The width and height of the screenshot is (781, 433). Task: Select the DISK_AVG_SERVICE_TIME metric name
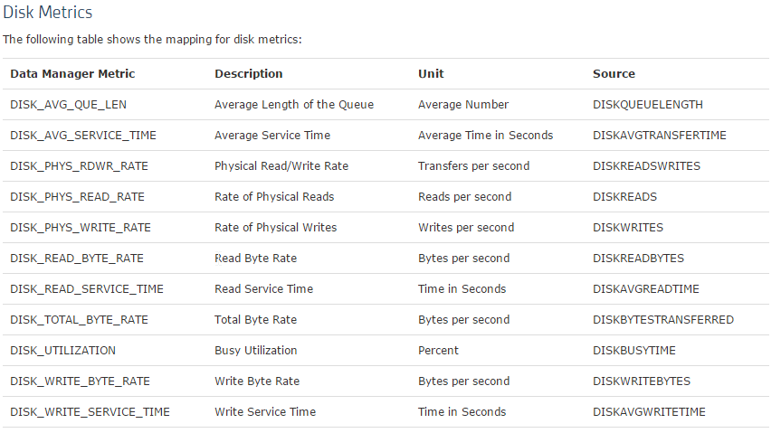[83, 136]
